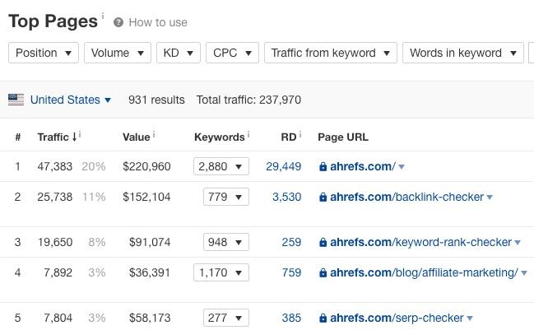This screenshot has width=534, height=330.
Task: Click the 'Total traffic: 237,970' text
Action: 248,100
